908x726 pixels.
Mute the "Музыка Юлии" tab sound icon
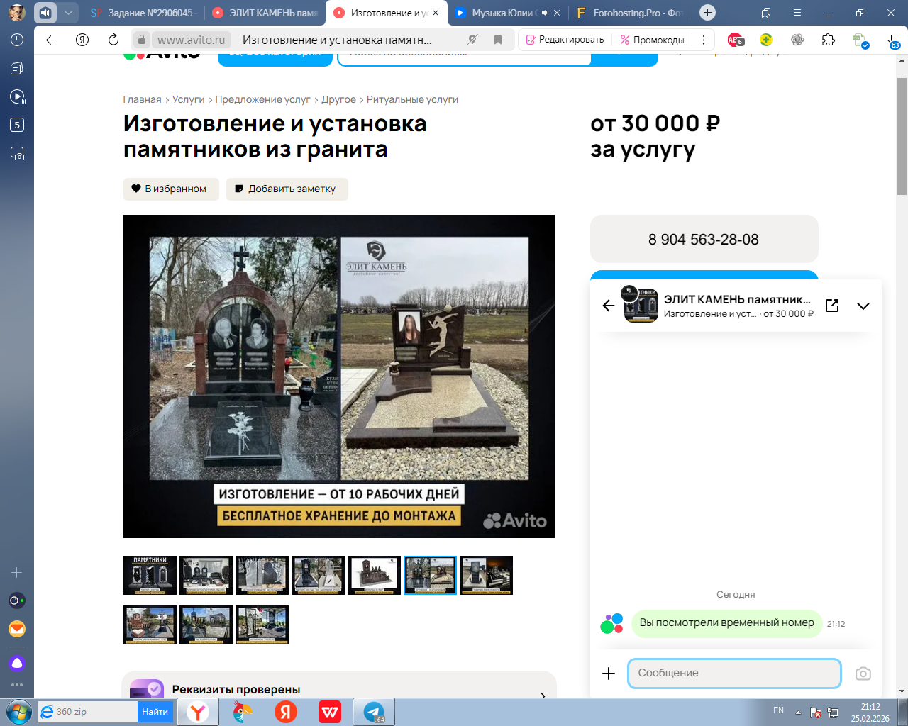coord(545,13)
